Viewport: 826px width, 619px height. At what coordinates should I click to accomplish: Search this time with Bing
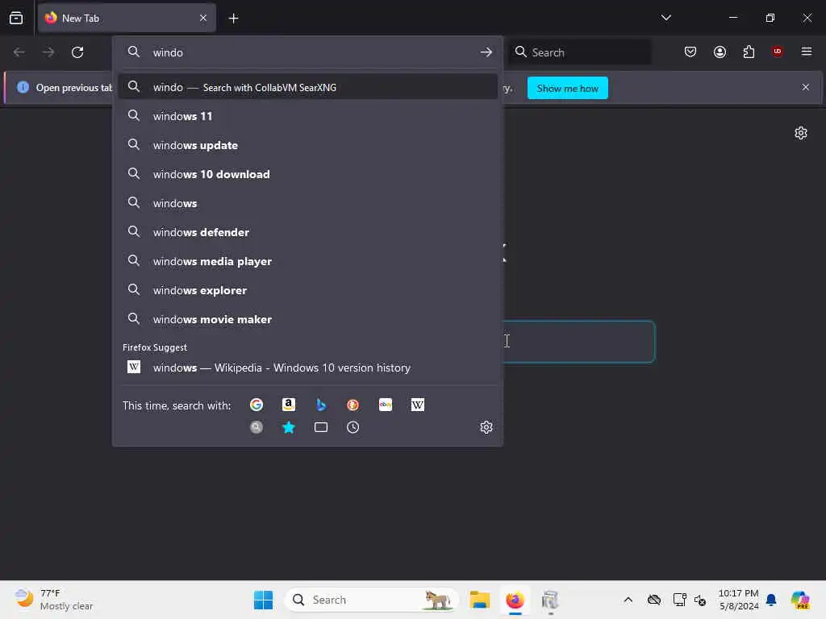(x=321, y=405)
